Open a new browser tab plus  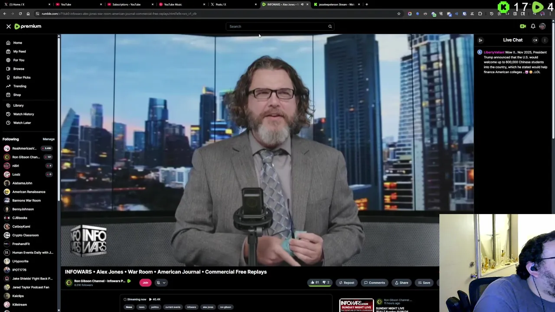coord(367,4)
